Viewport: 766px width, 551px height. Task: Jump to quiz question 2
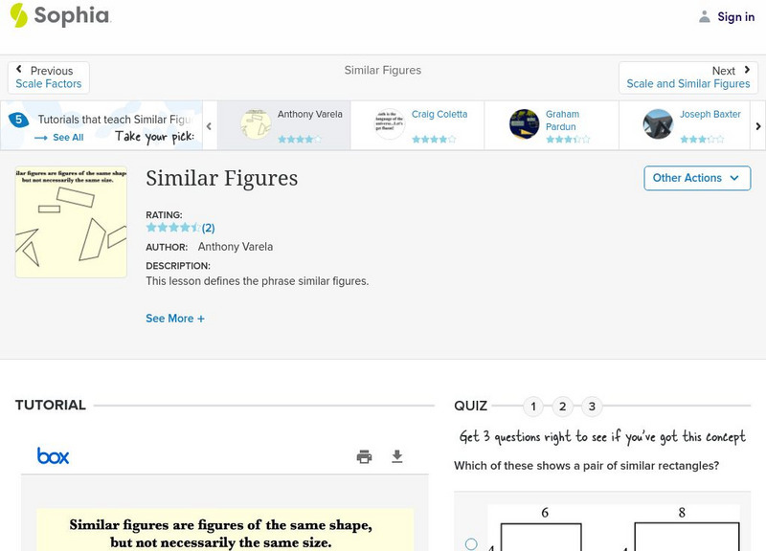click(563, 407)
